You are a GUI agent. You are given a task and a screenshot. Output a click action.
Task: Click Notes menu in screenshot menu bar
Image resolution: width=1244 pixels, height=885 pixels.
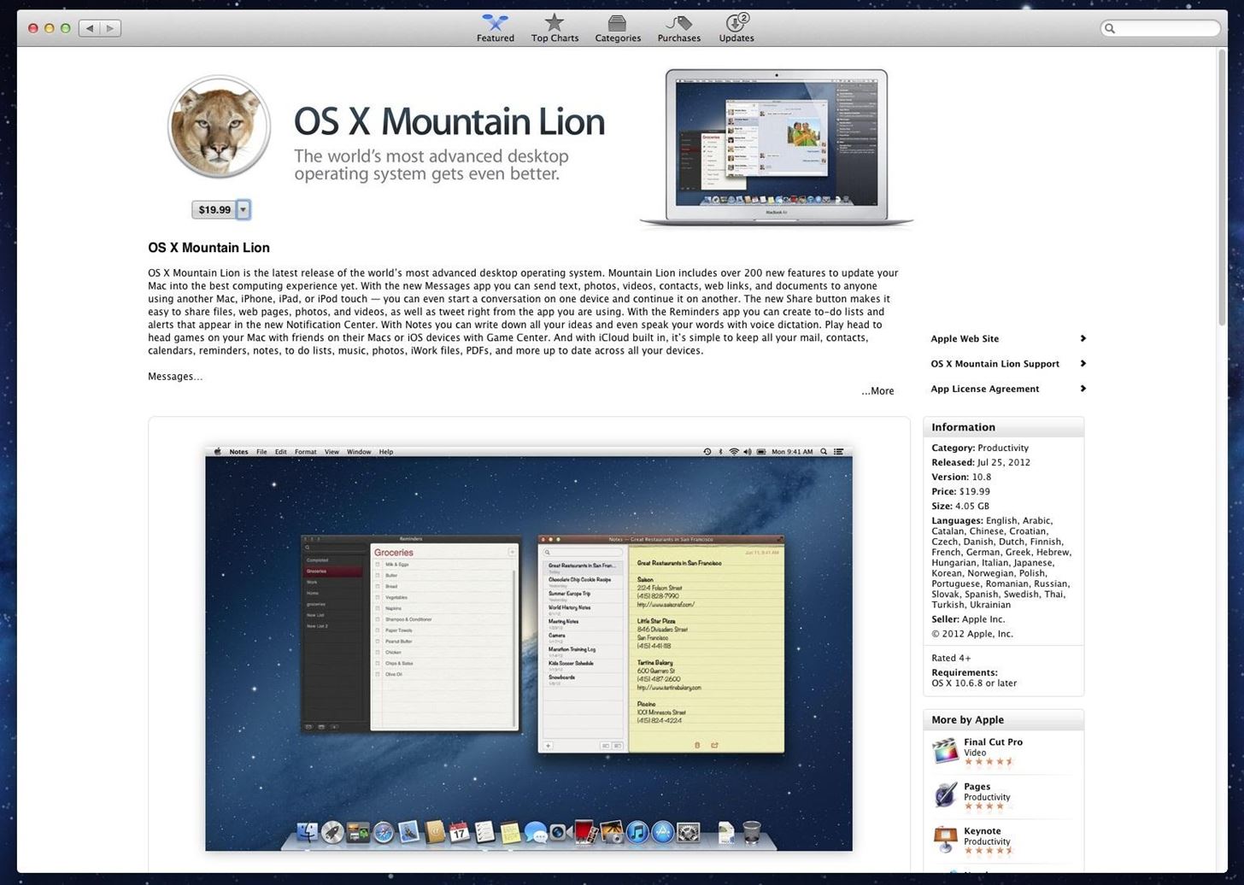pyautogui.click(x=238, y=452)
